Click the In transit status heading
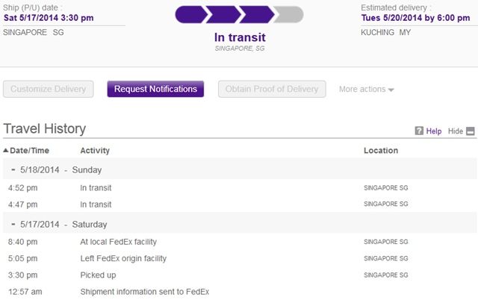 pos(239,37)
